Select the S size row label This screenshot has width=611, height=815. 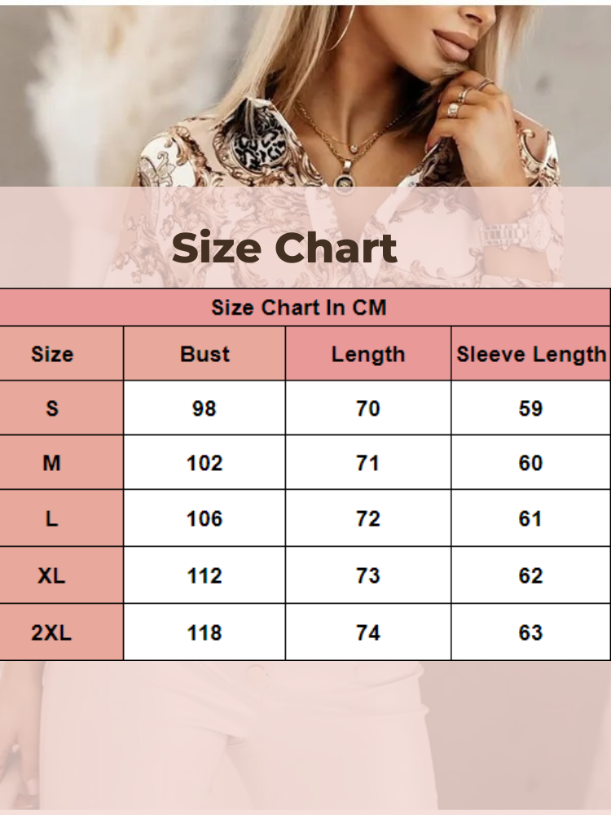(52, 408)
